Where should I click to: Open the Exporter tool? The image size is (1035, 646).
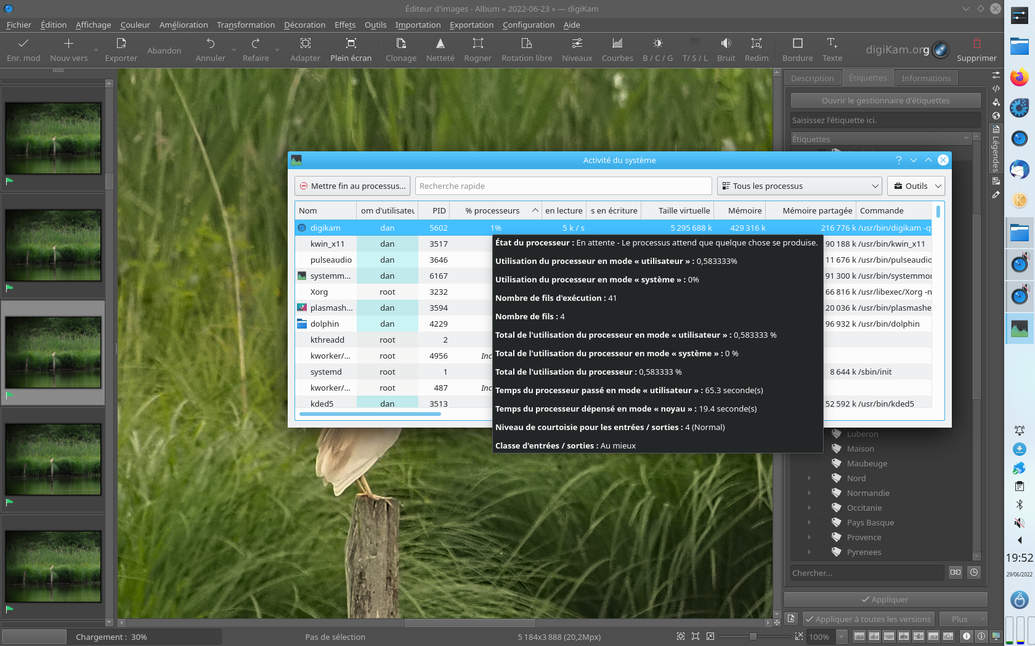coord(121,50)
